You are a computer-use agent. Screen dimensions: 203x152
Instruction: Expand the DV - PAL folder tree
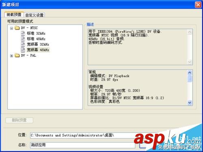pos(11,56)
